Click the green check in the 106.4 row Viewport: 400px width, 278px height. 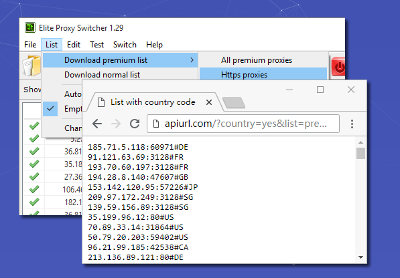[34, 189]
